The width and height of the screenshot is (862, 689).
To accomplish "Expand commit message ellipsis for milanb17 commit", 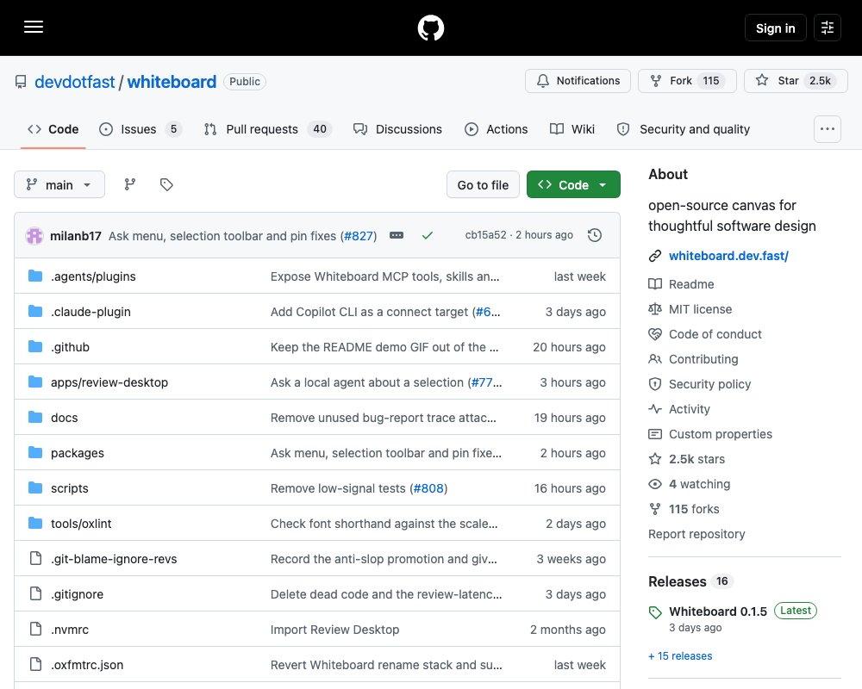I will coord(397,235).
